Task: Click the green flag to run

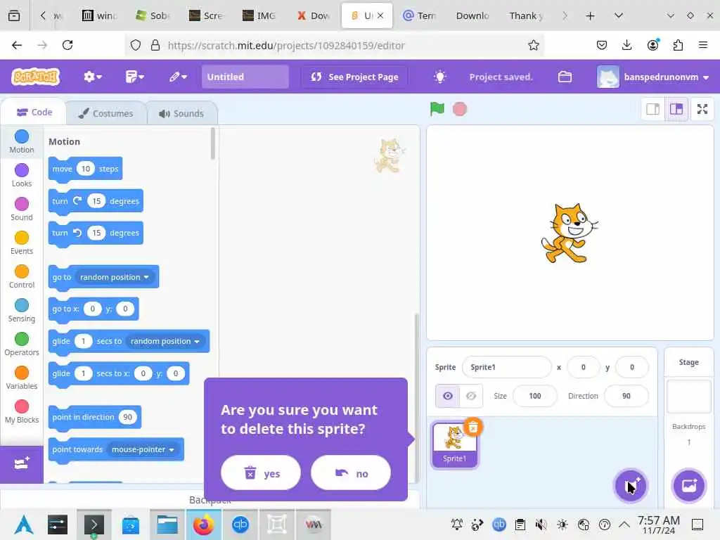Action: point(437,109)
